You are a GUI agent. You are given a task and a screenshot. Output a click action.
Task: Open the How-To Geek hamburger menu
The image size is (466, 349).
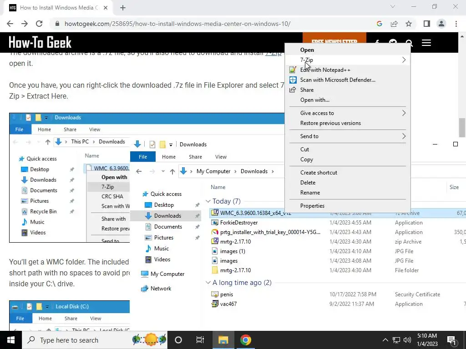point(426,43)
